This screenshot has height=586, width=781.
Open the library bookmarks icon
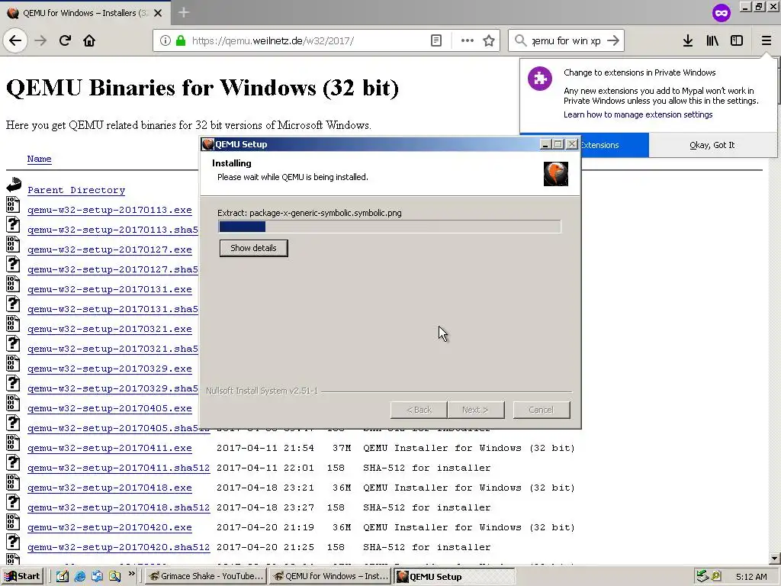(x=712, y=41)
